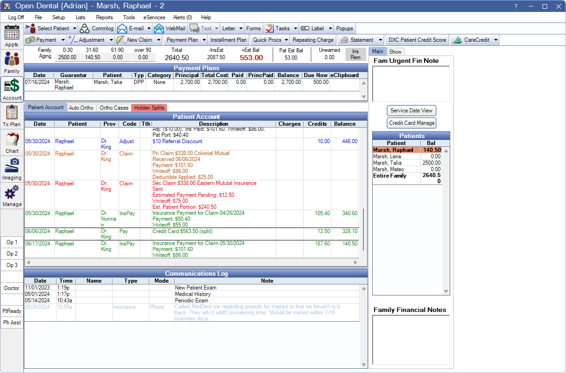Image resolution: width=566 pixels, height=373 pixels.
Task: Switch to the Auto Ortho tab
Action: pos(81,108)
